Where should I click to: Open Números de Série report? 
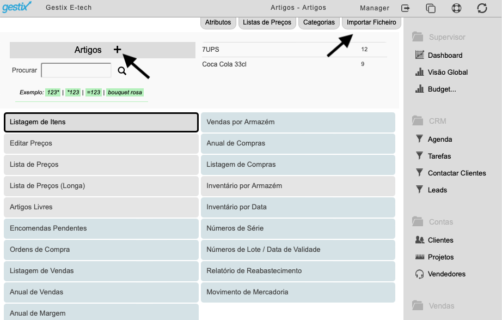298,228
